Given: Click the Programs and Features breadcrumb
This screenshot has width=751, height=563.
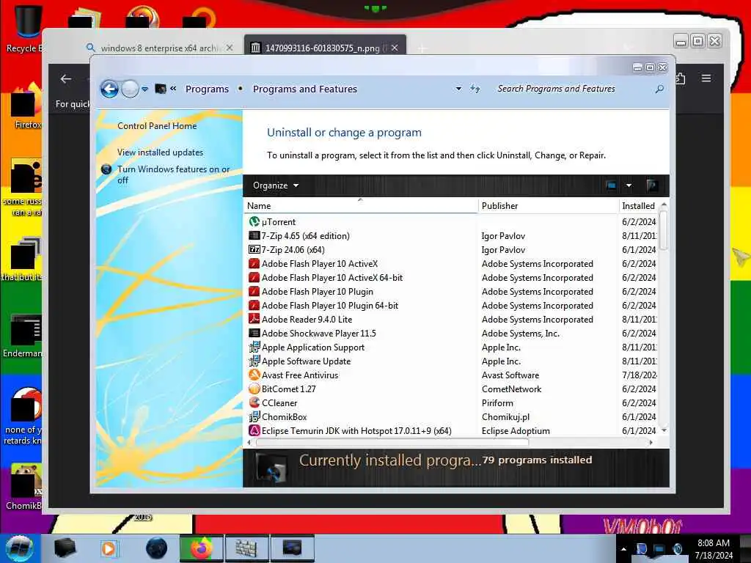Looking at the screenshot, I should (305, 89).
